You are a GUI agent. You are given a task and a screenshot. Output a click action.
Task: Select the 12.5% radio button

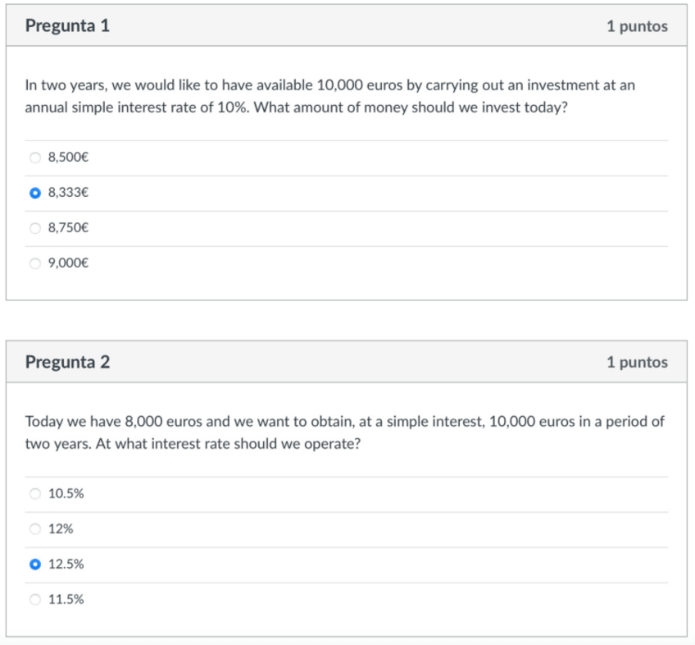(x=34, y=565)
